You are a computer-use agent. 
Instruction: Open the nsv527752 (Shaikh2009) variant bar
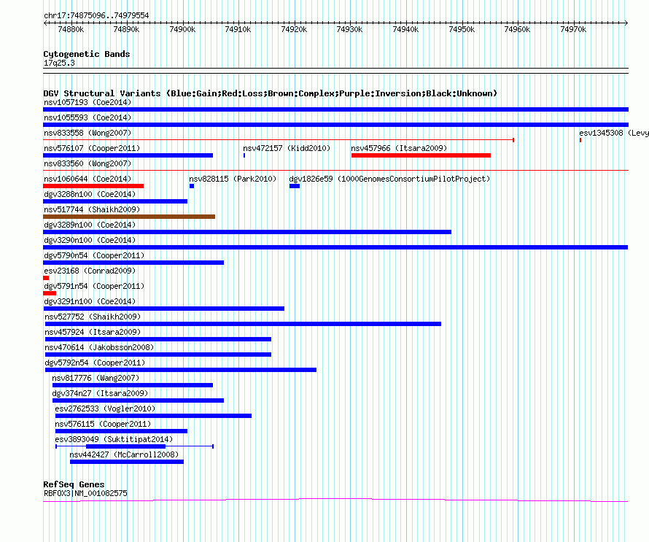[x=243, y=324]
